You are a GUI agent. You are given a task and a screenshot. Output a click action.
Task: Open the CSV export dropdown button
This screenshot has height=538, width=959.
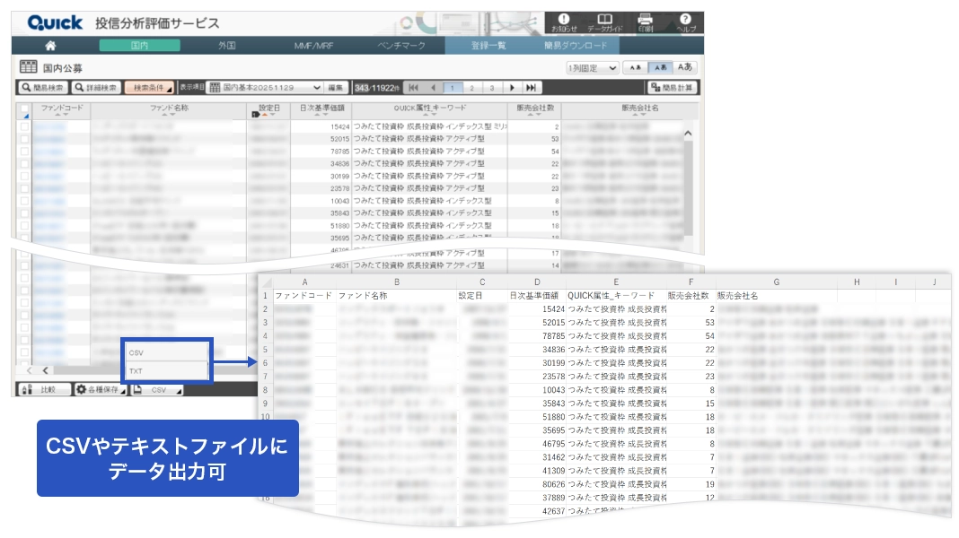(x=156, y=390)
